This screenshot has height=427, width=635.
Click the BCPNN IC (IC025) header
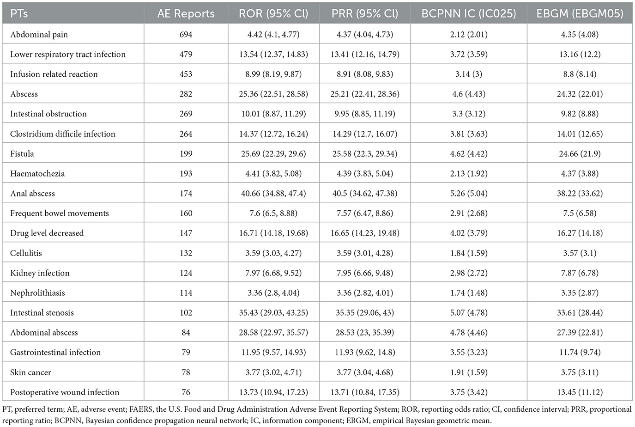pyautogui.click(x=469, y=13)
